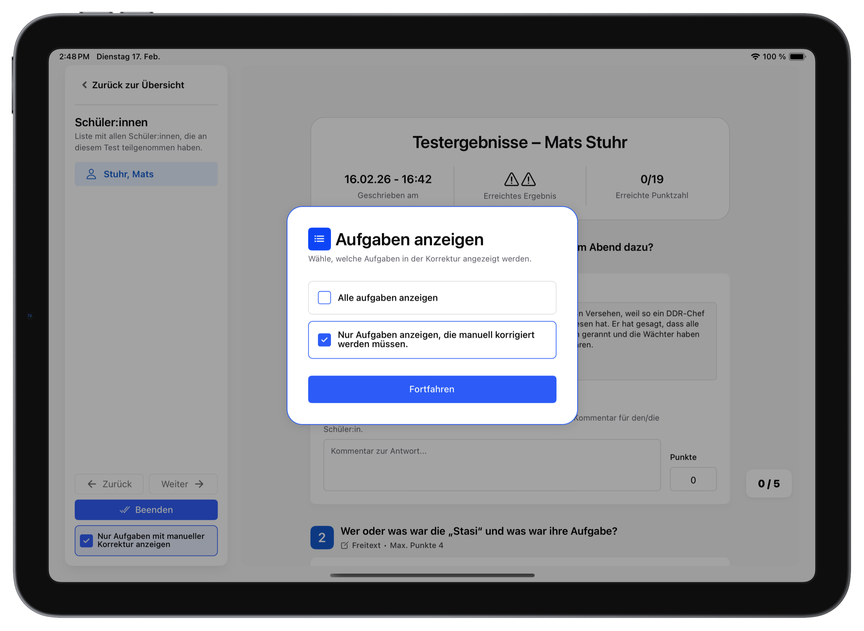Go to previous student with Zurück button

pyautogui.click(x=109, y=484)
